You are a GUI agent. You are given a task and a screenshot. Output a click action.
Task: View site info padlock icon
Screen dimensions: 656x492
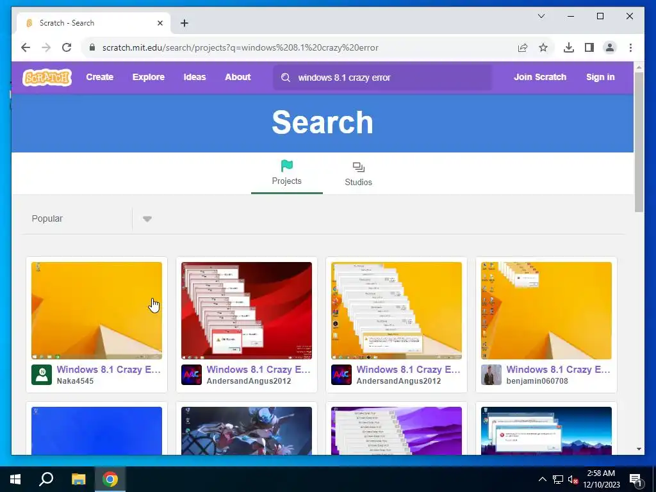pyautogui.click(x=92, y=47)
